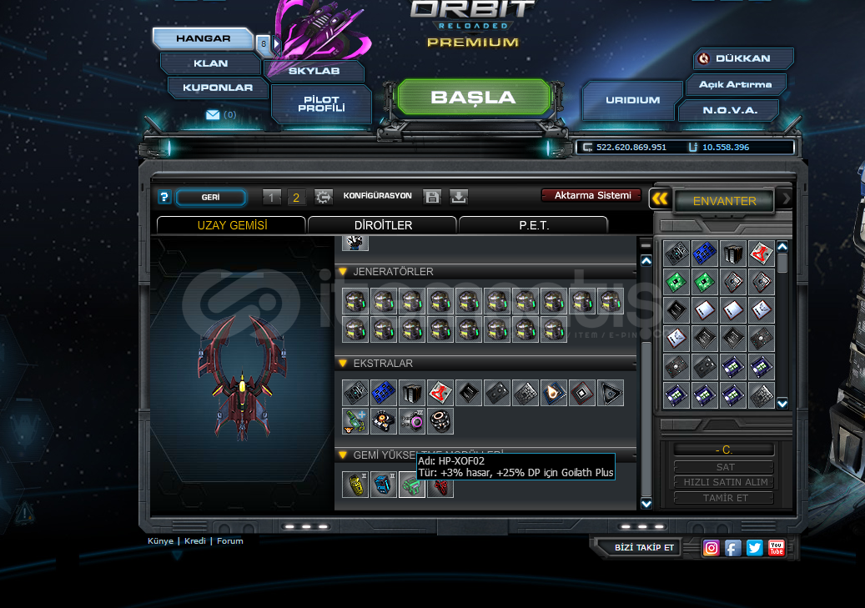Viewport: 865px width, 608px height.
Task: Click the TAMİR ET repair button
Action: point(725,498)
